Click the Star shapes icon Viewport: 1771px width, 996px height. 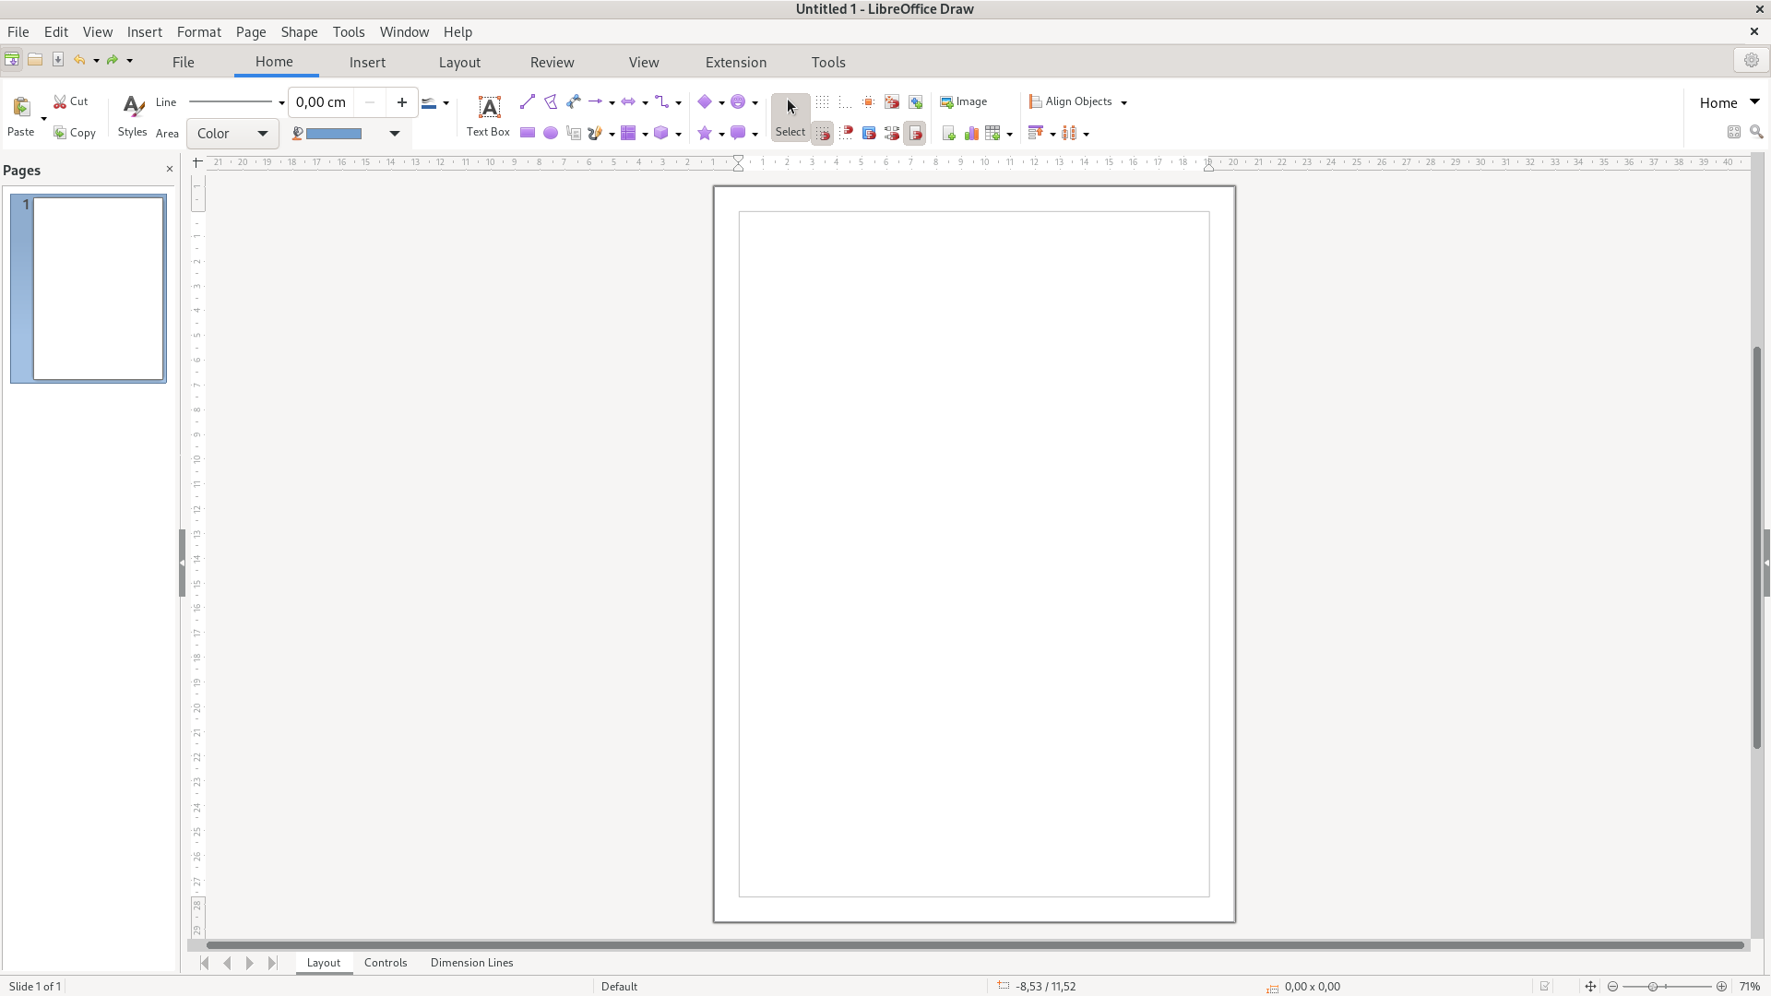(x=705, y=134)
